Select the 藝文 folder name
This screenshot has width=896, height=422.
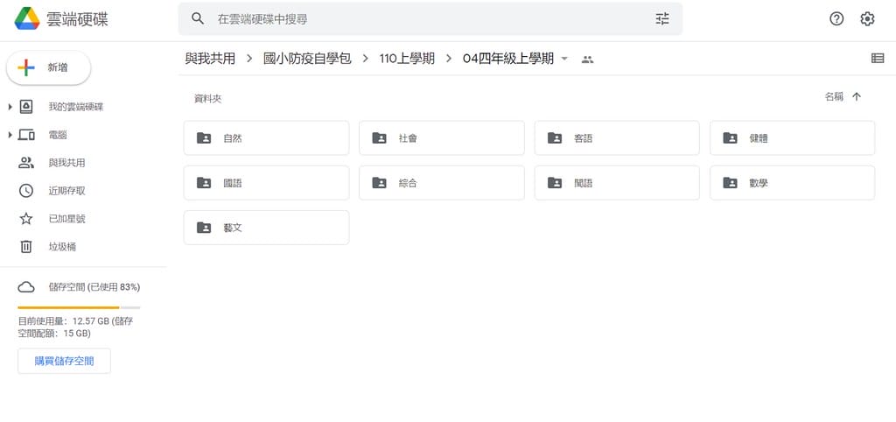click(x=233, y=228)
